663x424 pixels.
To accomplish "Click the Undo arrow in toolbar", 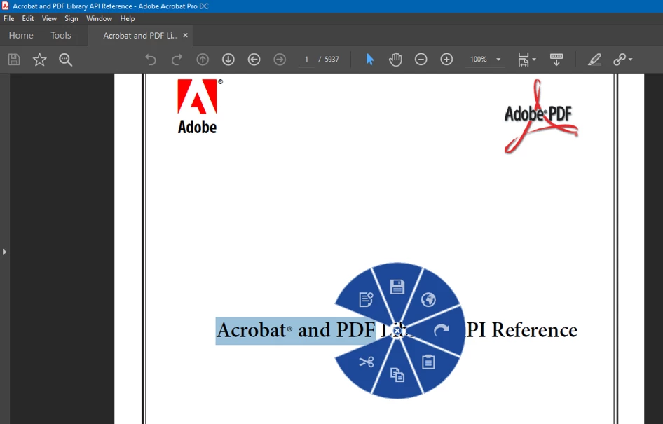I will click(x=151, y=60).
